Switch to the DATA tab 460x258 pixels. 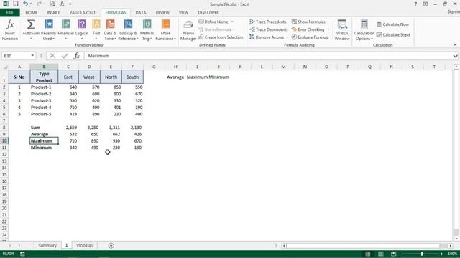click(x=141, y=13)
